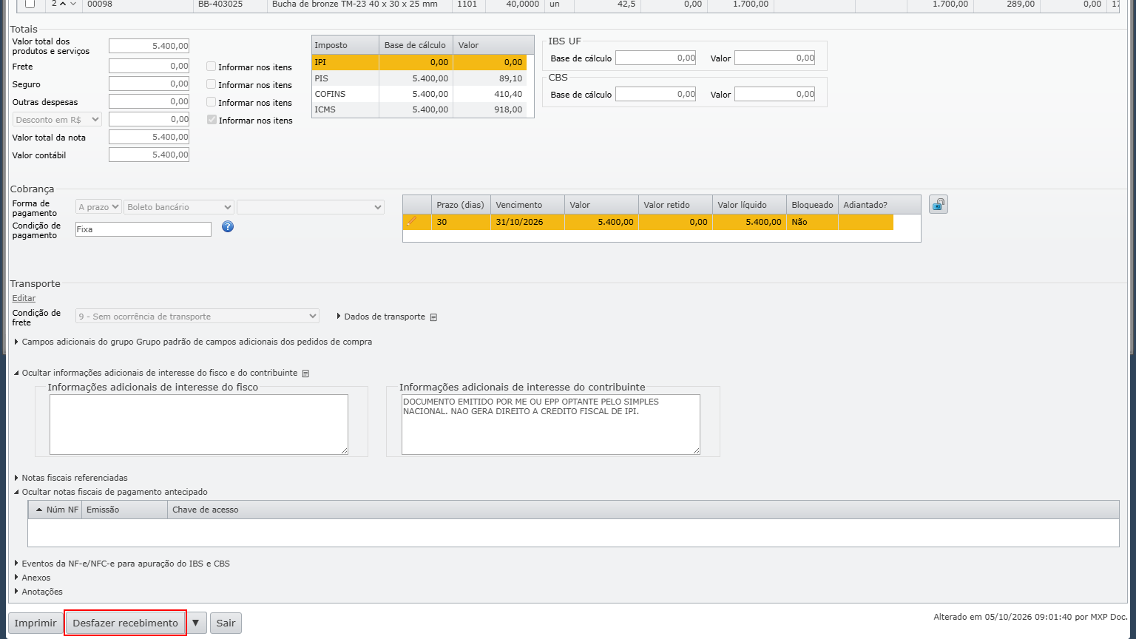Click the Informações adicionais de interesse do fisco textarea
Screen dimensions: 1136x639
199,425
